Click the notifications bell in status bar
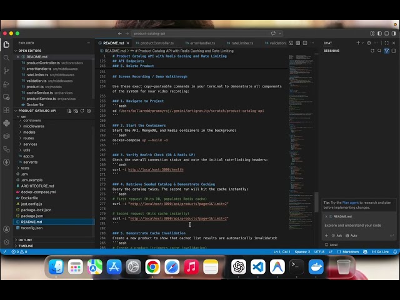Screen dimensions: 400x300 (x=395, y=252)
